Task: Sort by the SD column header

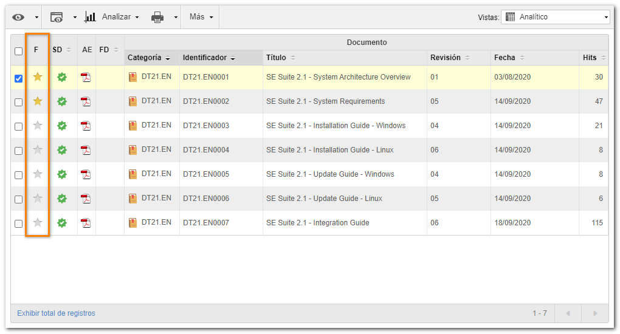Action: point(61,50)
